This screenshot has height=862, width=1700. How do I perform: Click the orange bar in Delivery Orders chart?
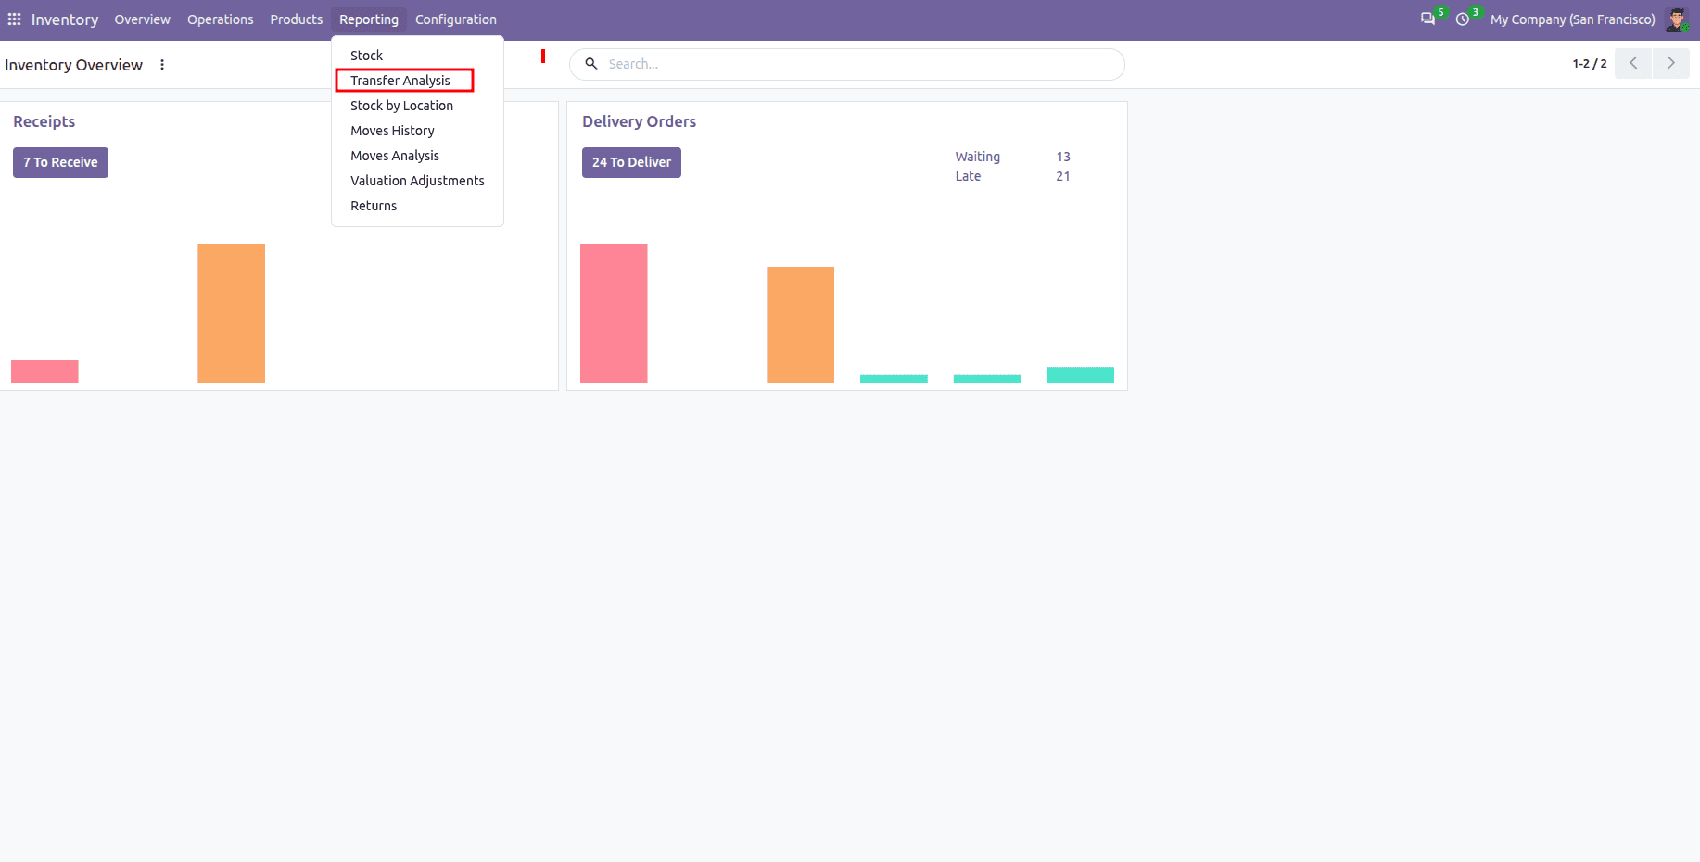[x=800, y=324]
